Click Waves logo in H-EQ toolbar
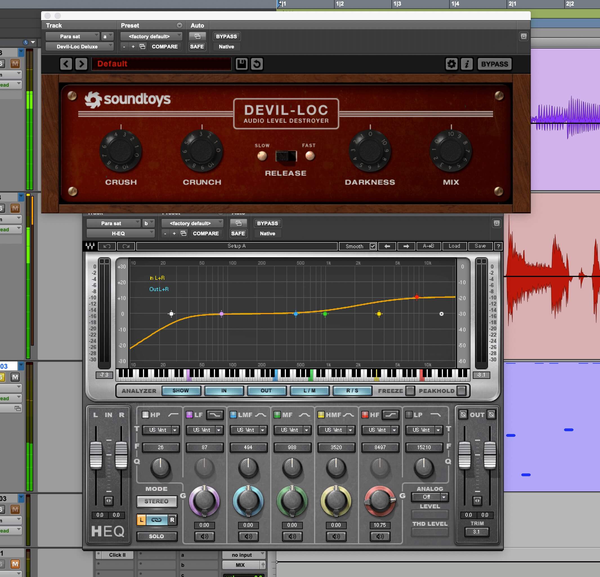The height and width of the screenshot is (577, 600). tap(90, 246)
